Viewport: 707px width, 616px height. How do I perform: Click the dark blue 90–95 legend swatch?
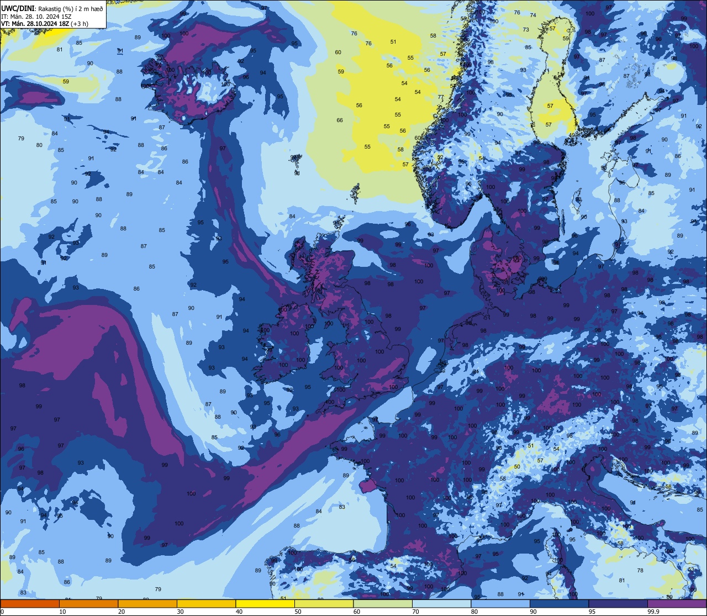559,604
